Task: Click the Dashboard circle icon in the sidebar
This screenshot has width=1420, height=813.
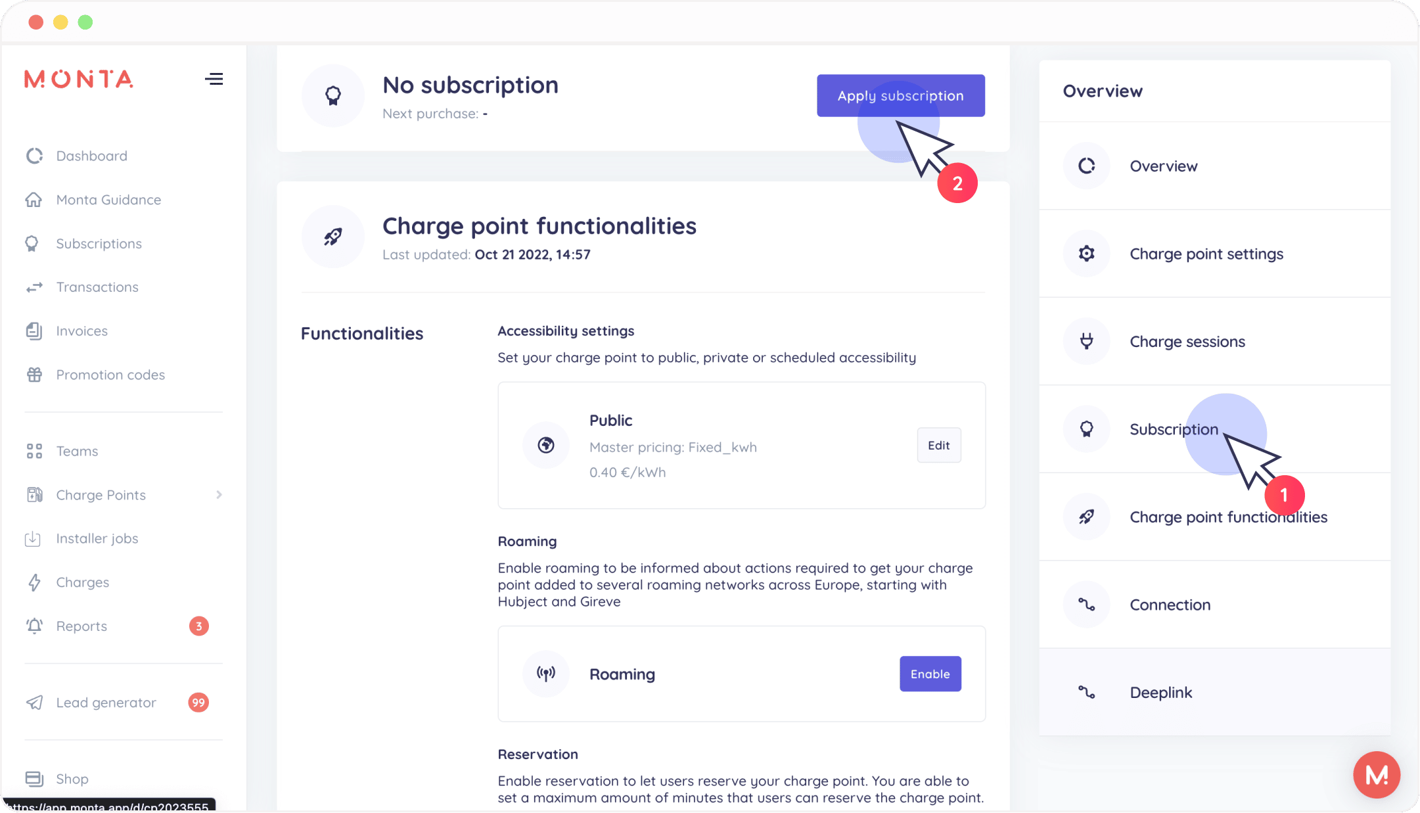Action: (34, 156)
